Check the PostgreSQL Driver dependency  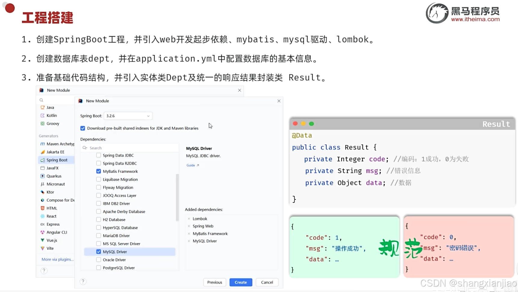coord(98,268)
